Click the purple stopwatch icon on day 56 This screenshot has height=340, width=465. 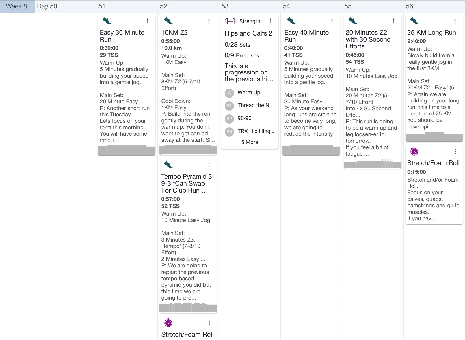pos(414,151)
